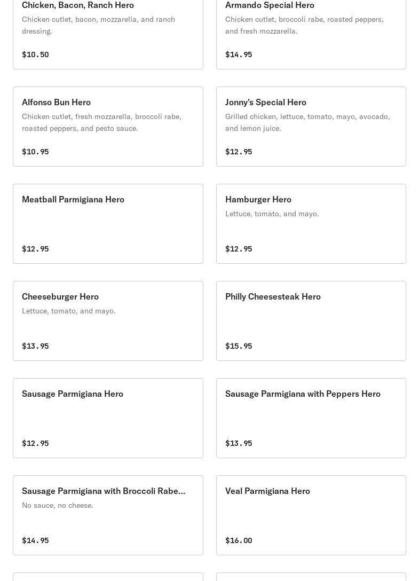Image resolution: width=419 pixels, height=581 pixels.
Task: Choose the Jonny's Special Hero item
Action: [x=265, y=102]
